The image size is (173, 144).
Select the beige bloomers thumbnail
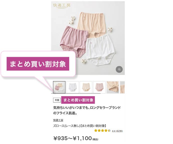click(86, 87)
